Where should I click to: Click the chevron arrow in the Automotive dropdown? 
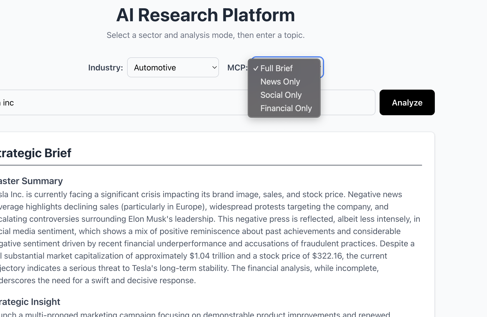pos(214,68)
